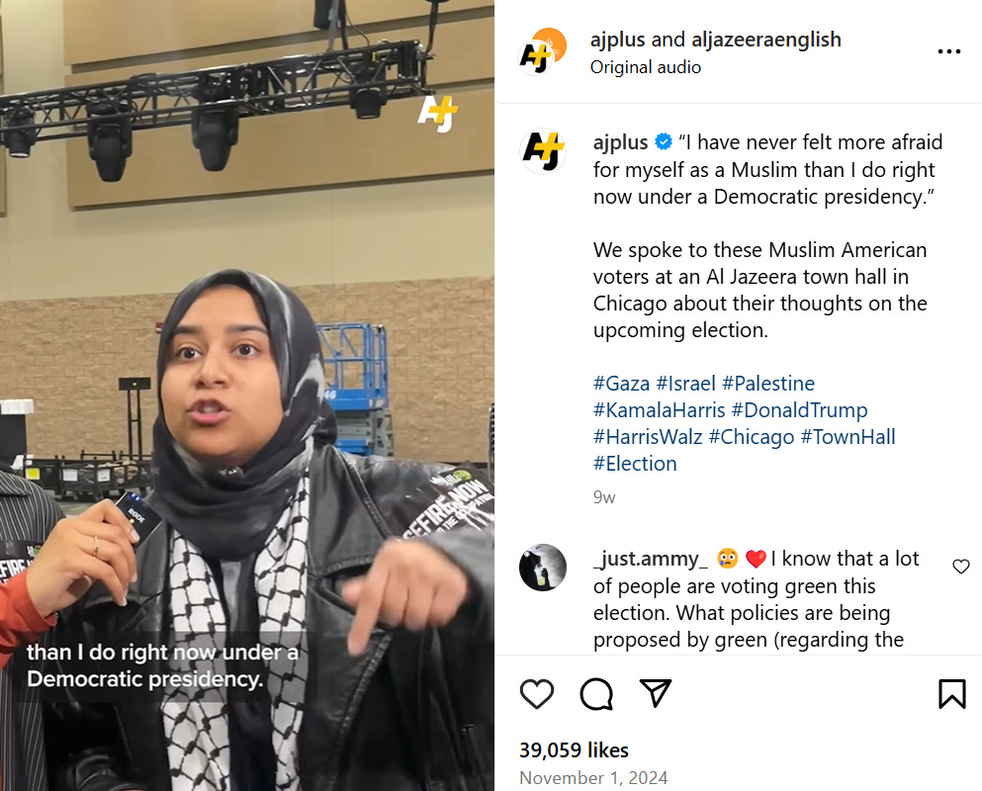Save post with the bookmark icon

tap(952, 694)
